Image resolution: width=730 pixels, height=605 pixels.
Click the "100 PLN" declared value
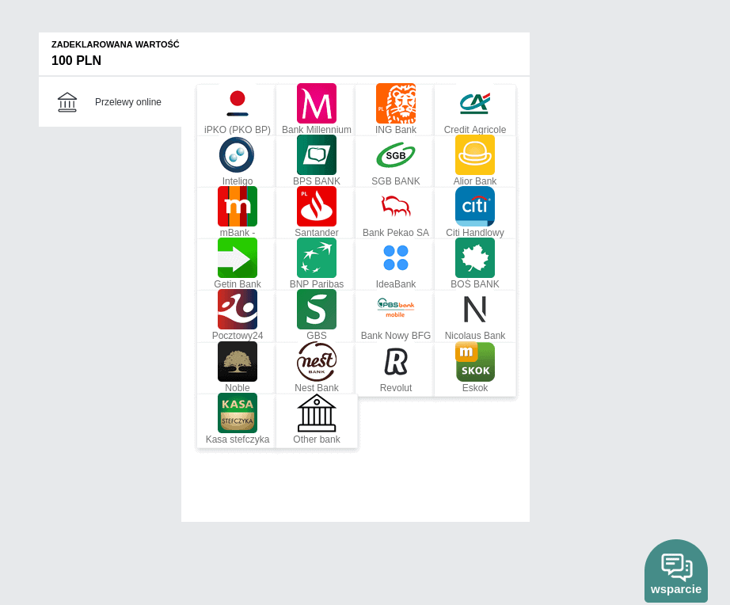pos(76,60)
